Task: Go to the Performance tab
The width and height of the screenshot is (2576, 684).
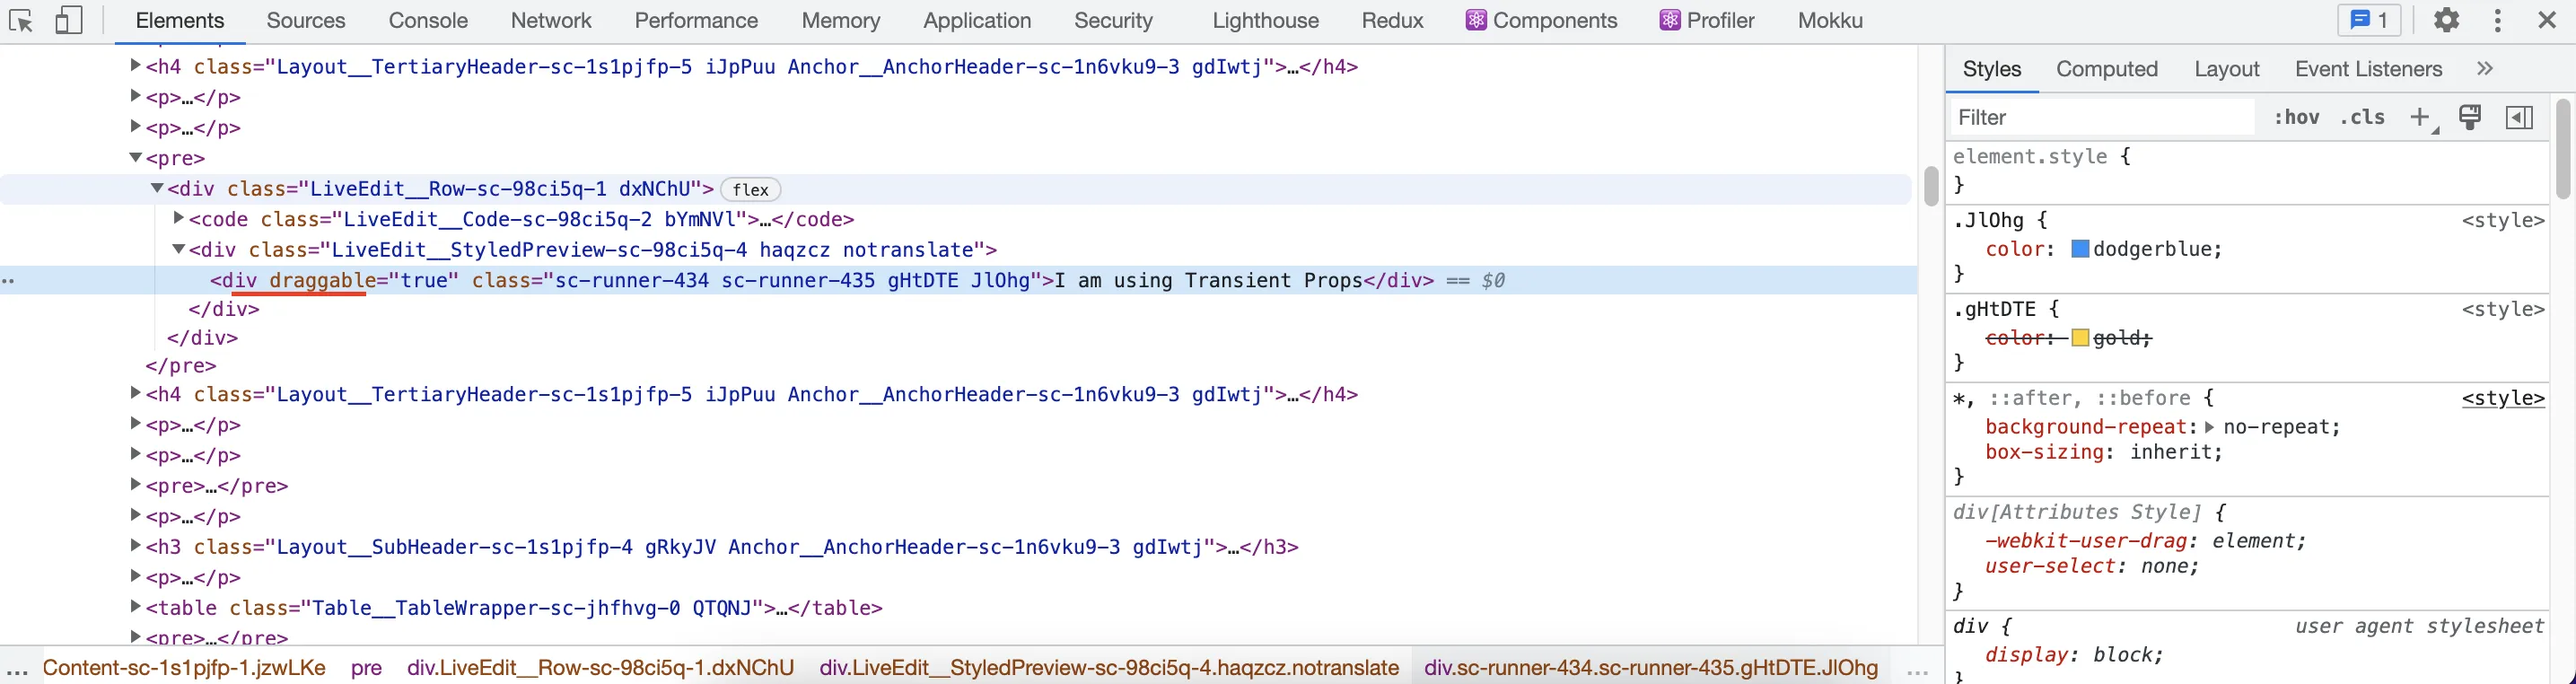Action: click(x=696, y=21)
